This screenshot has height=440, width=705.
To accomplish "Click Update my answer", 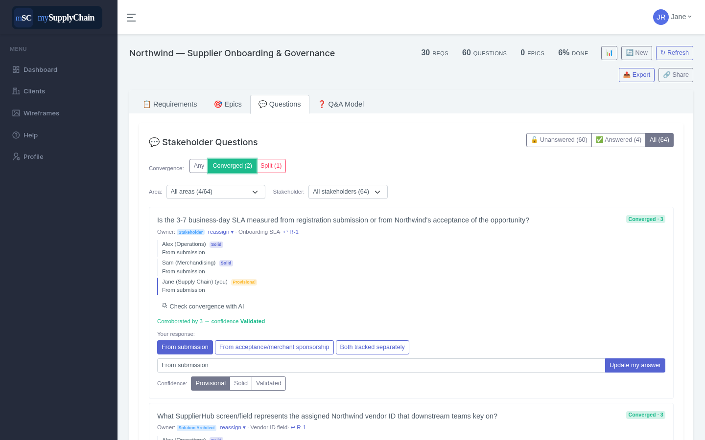I will [x=635, y=365].
